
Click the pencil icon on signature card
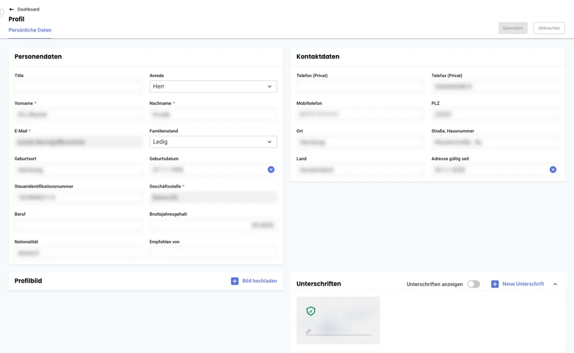point(309,331)
